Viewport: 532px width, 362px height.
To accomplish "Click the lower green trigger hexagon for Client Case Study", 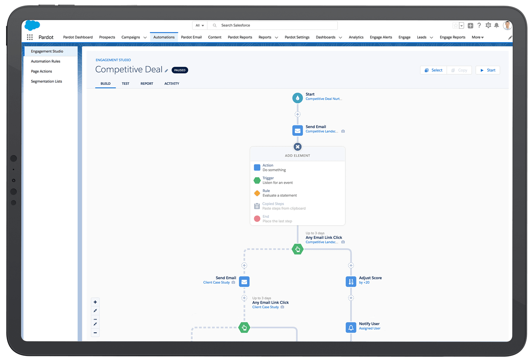I will click(x=244, y=327).
